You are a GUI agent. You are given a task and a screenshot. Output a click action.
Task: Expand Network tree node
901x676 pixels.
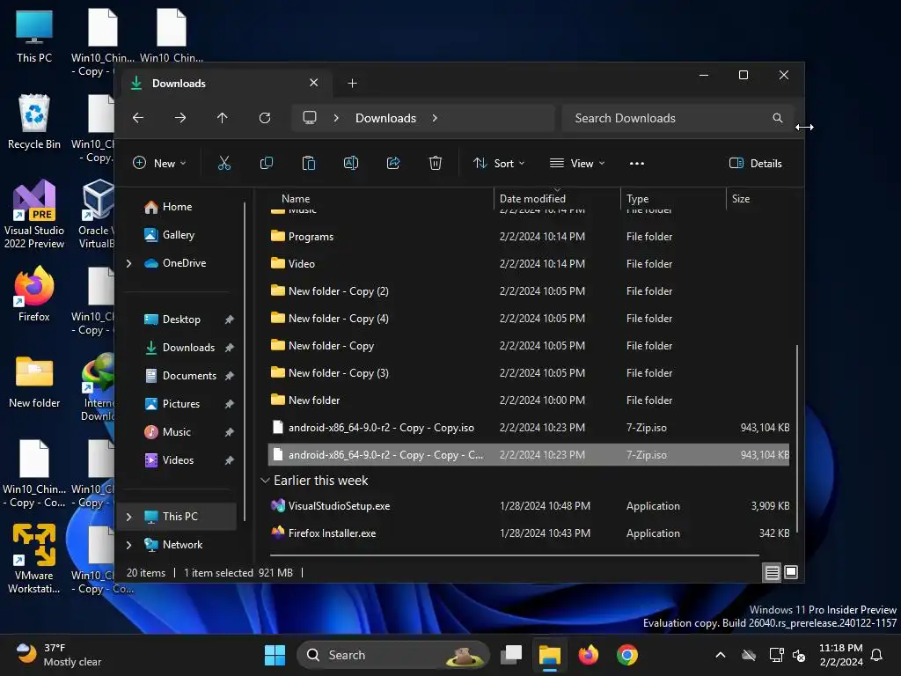click(x=128, y=545)
